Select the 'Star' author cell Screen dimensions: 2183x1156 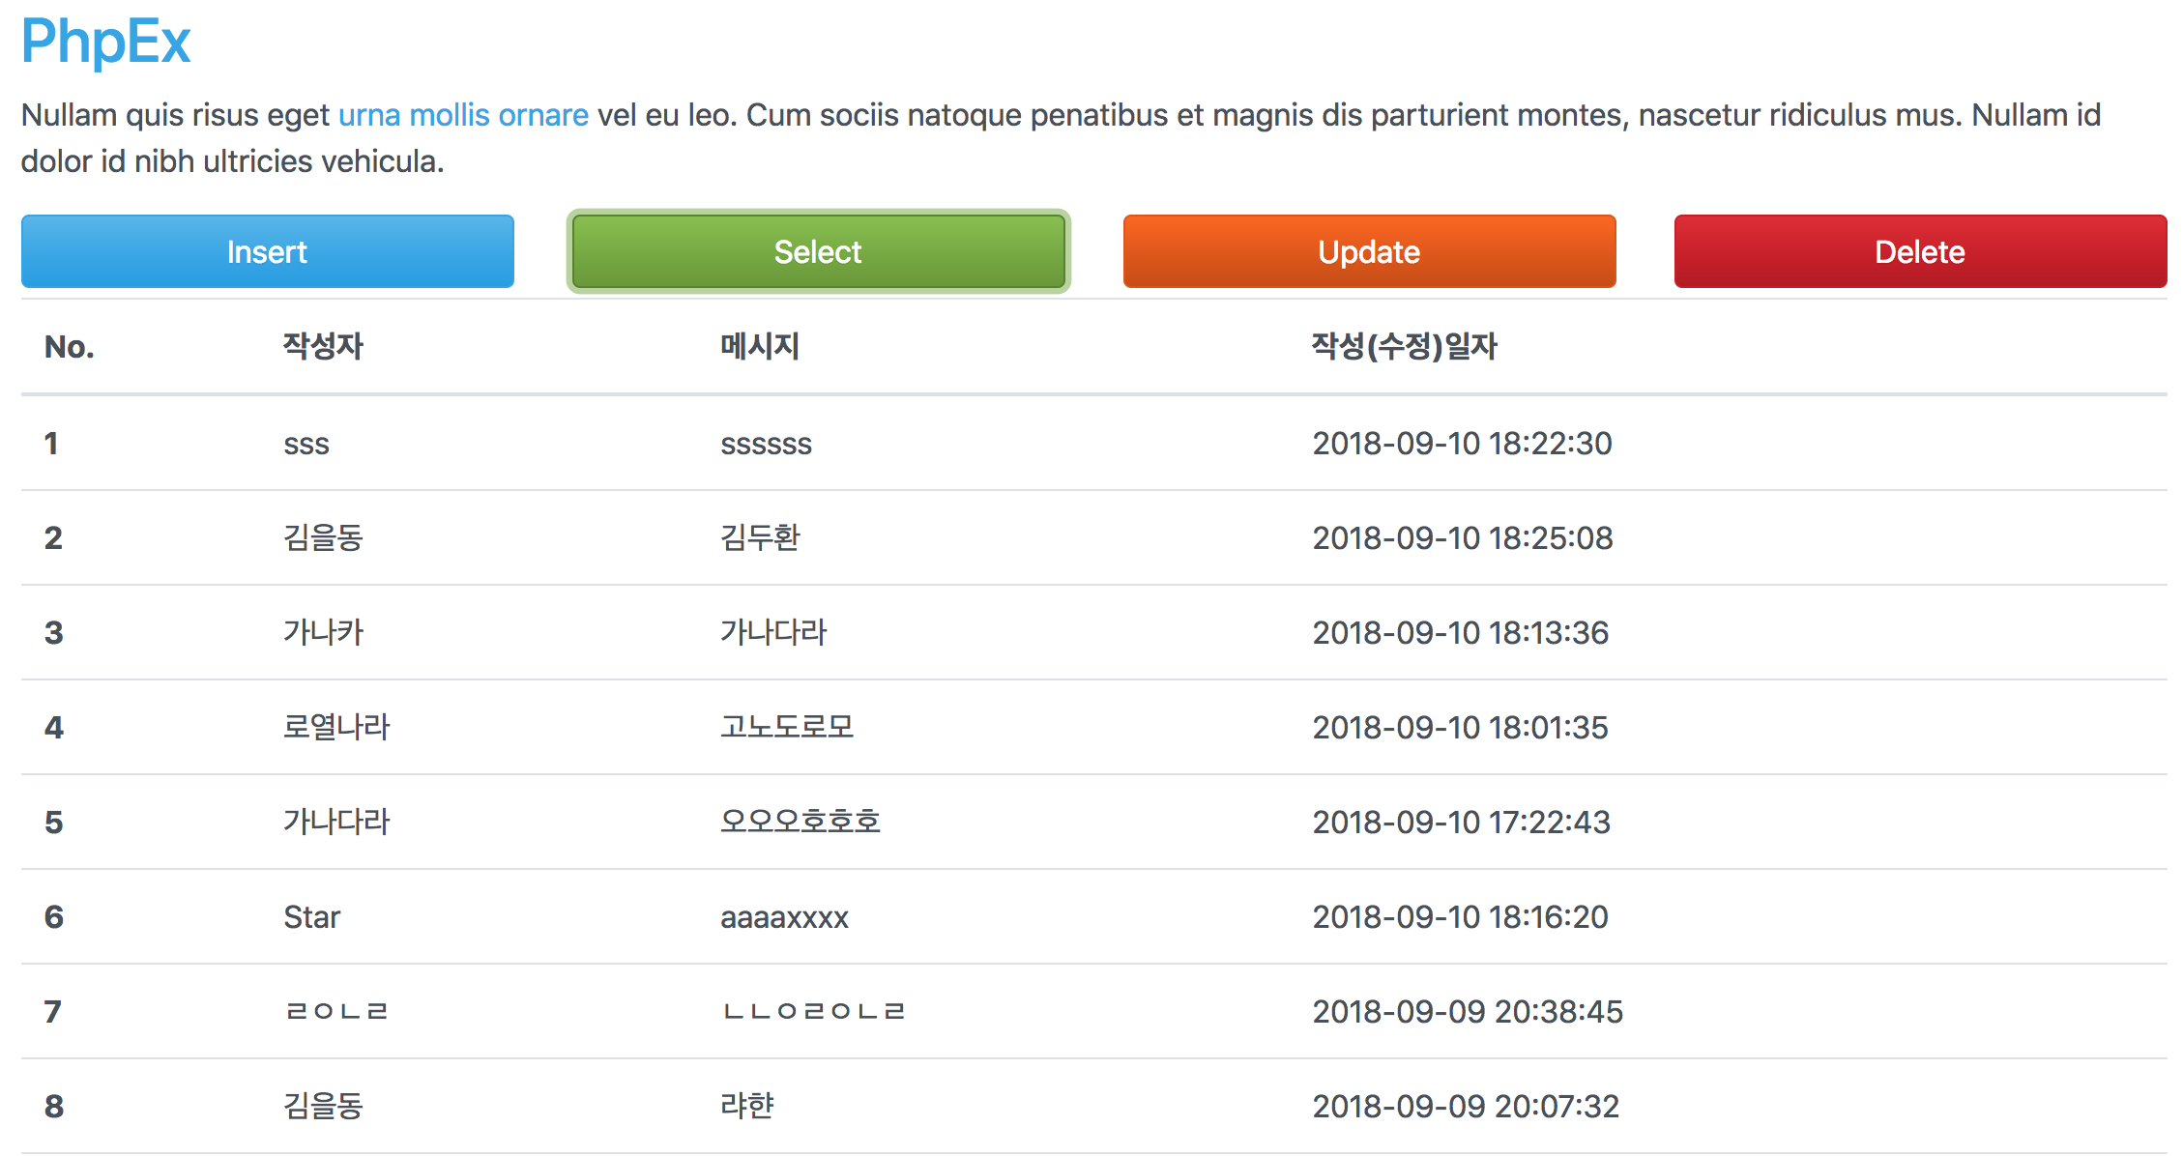[x=311, y=916]
